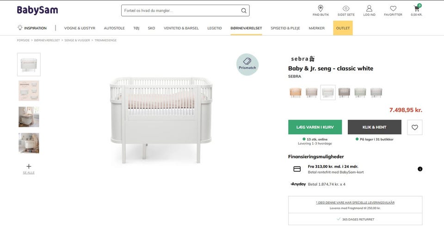Screen dimensions: 444x228
Task: Click the Prismatch badge icon
Action: tap(247, 64)
